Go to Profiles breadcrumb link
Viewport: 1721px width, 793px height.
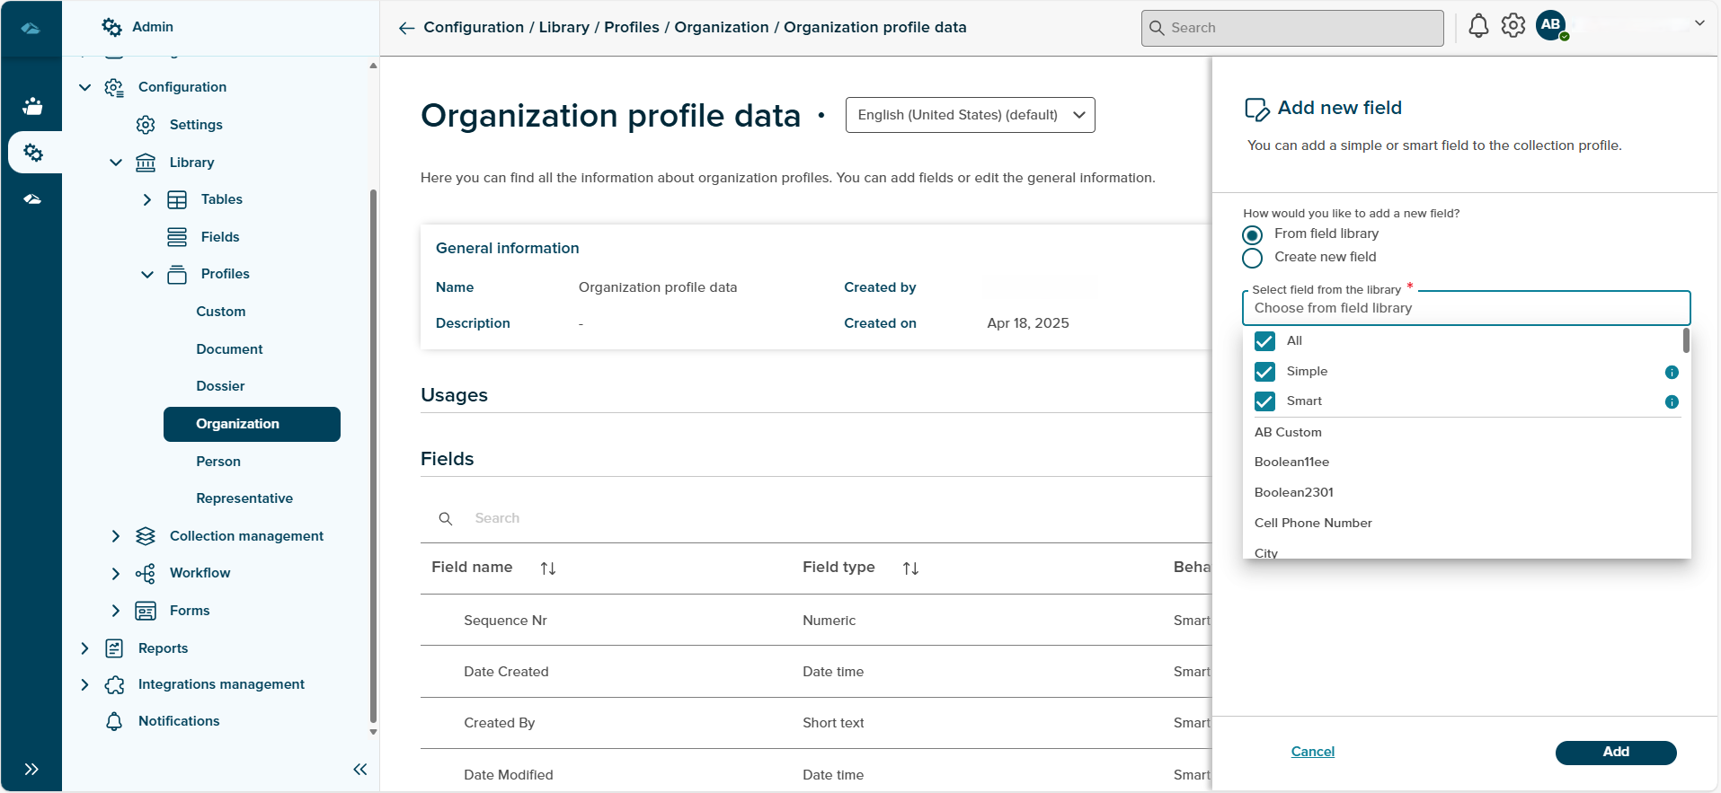(632, 27)
